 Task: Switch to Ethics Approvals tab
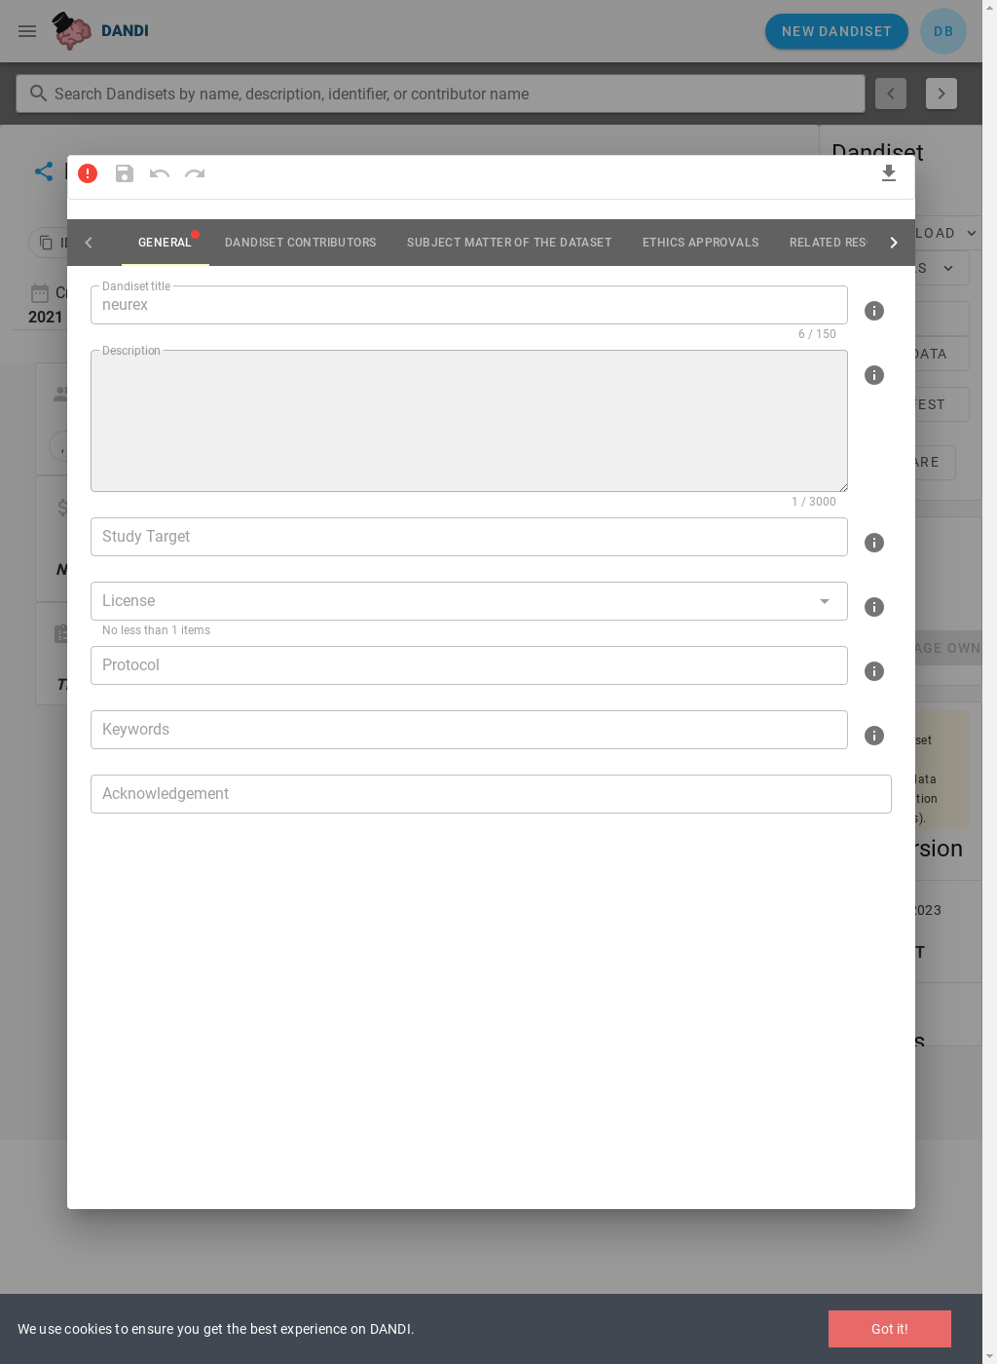coord(700,243)
